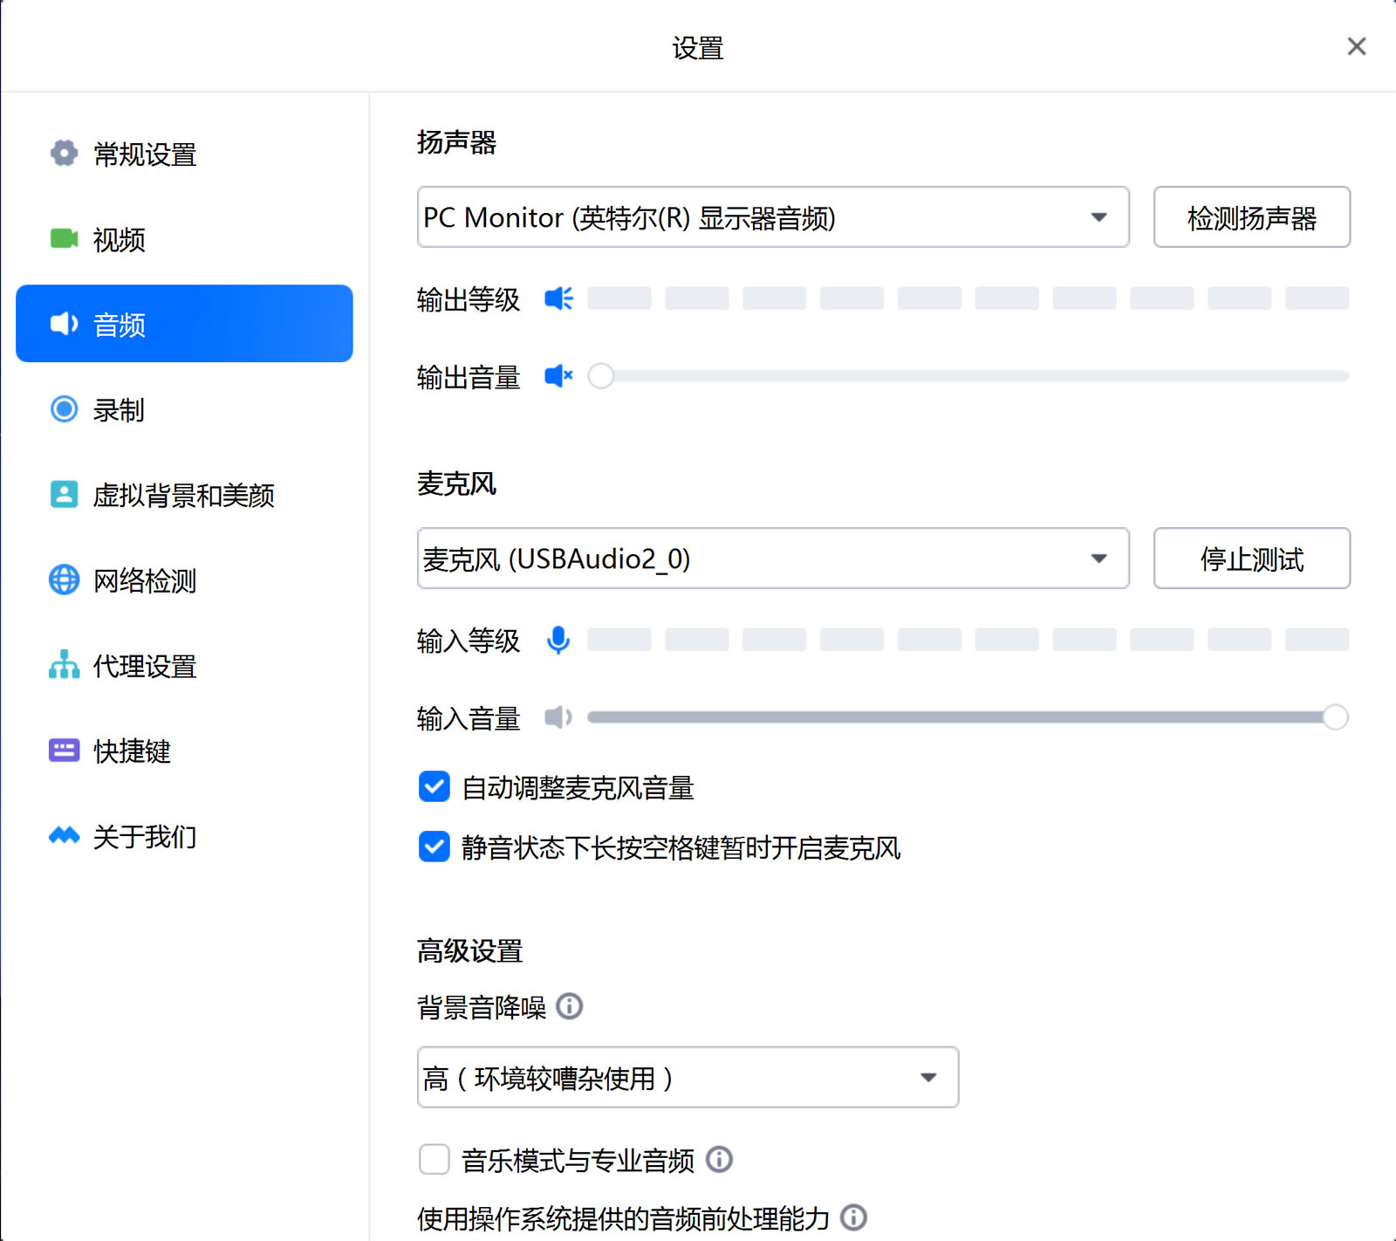Click the 输入音量 slider handle
1396x1241 pixels.
[1335, 717]
